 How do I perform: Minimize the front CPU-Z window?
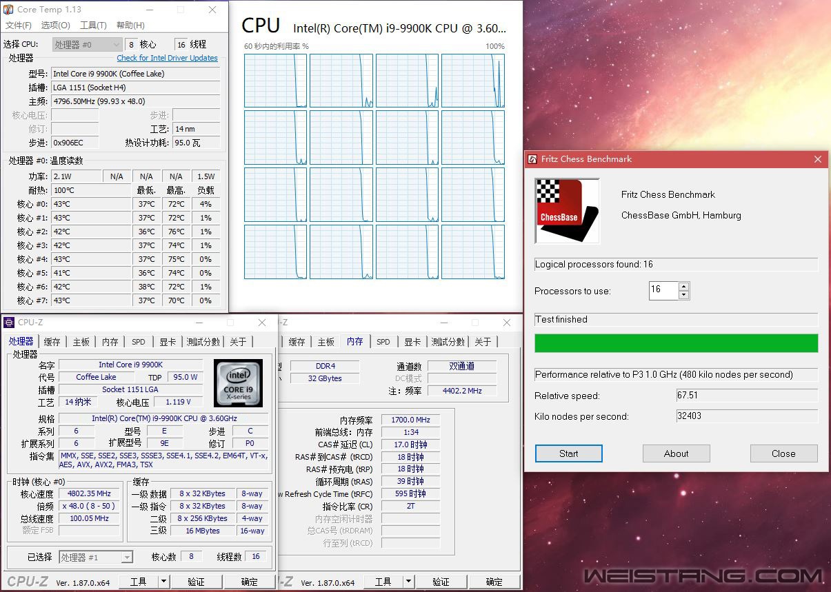tap(199, 322)
